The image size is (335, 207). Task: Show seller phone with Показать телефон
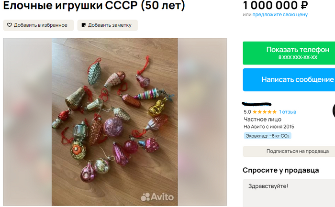[289, 53]
